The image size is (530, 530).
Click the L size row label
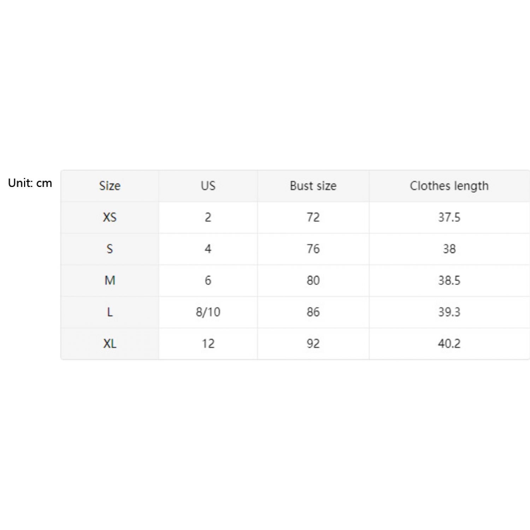point(110,312)
